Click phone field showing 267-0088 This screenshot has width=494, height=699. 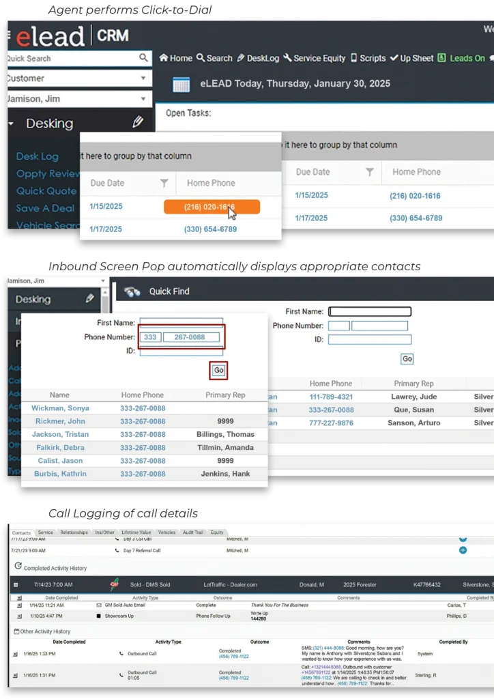[191, 337]
